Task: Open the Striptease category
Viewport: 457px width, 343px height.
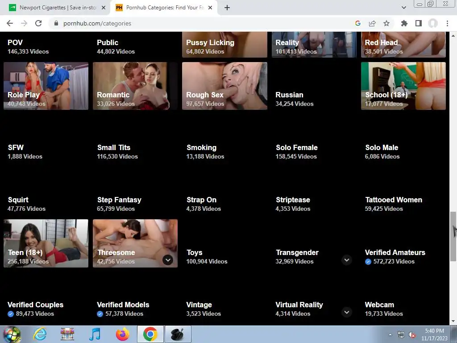Action: pyautogui.click(x=293, y=200)
